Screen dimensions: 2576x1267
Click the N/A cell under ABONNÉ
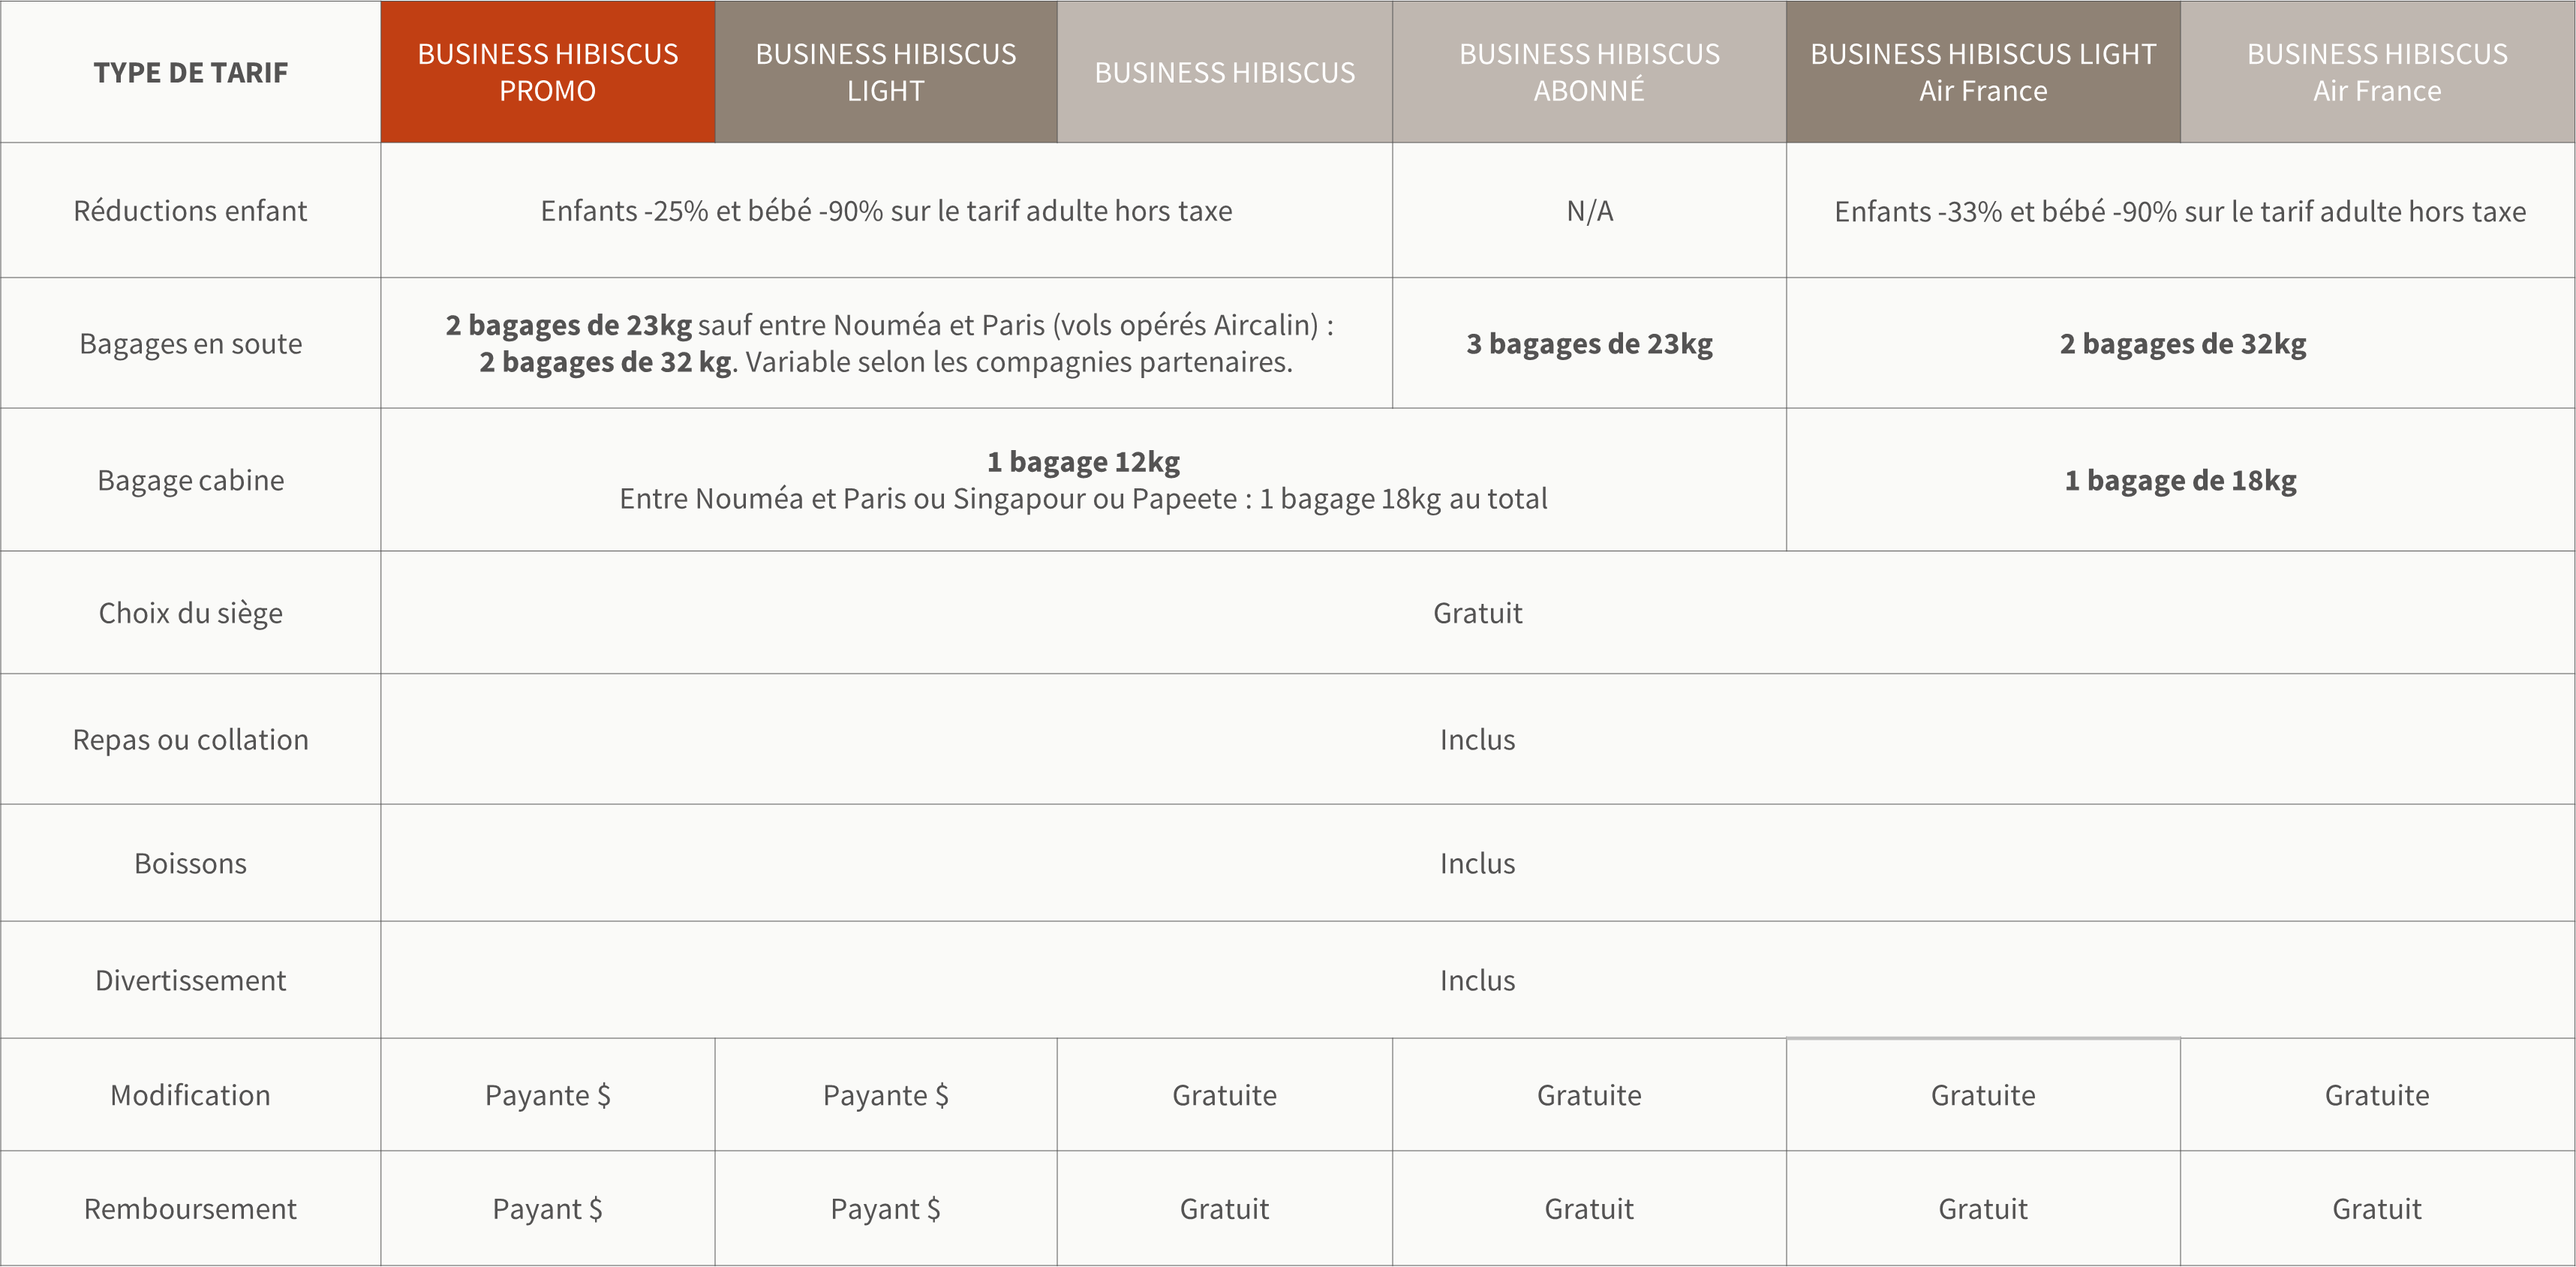pos(1588,210)
